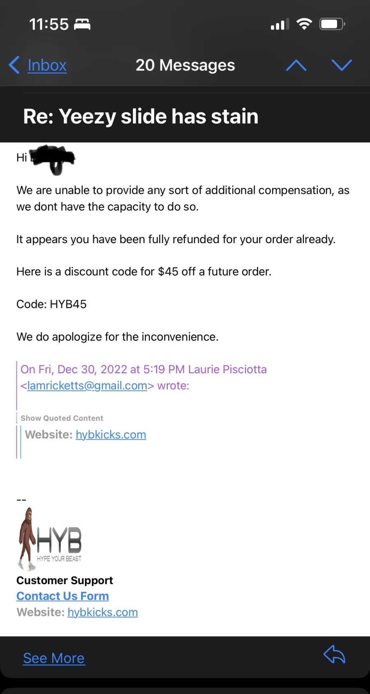Viewport: 370px width, 694px height.
Task: Tap the 20 Messages thread title
Action: (x=185, y=65)
